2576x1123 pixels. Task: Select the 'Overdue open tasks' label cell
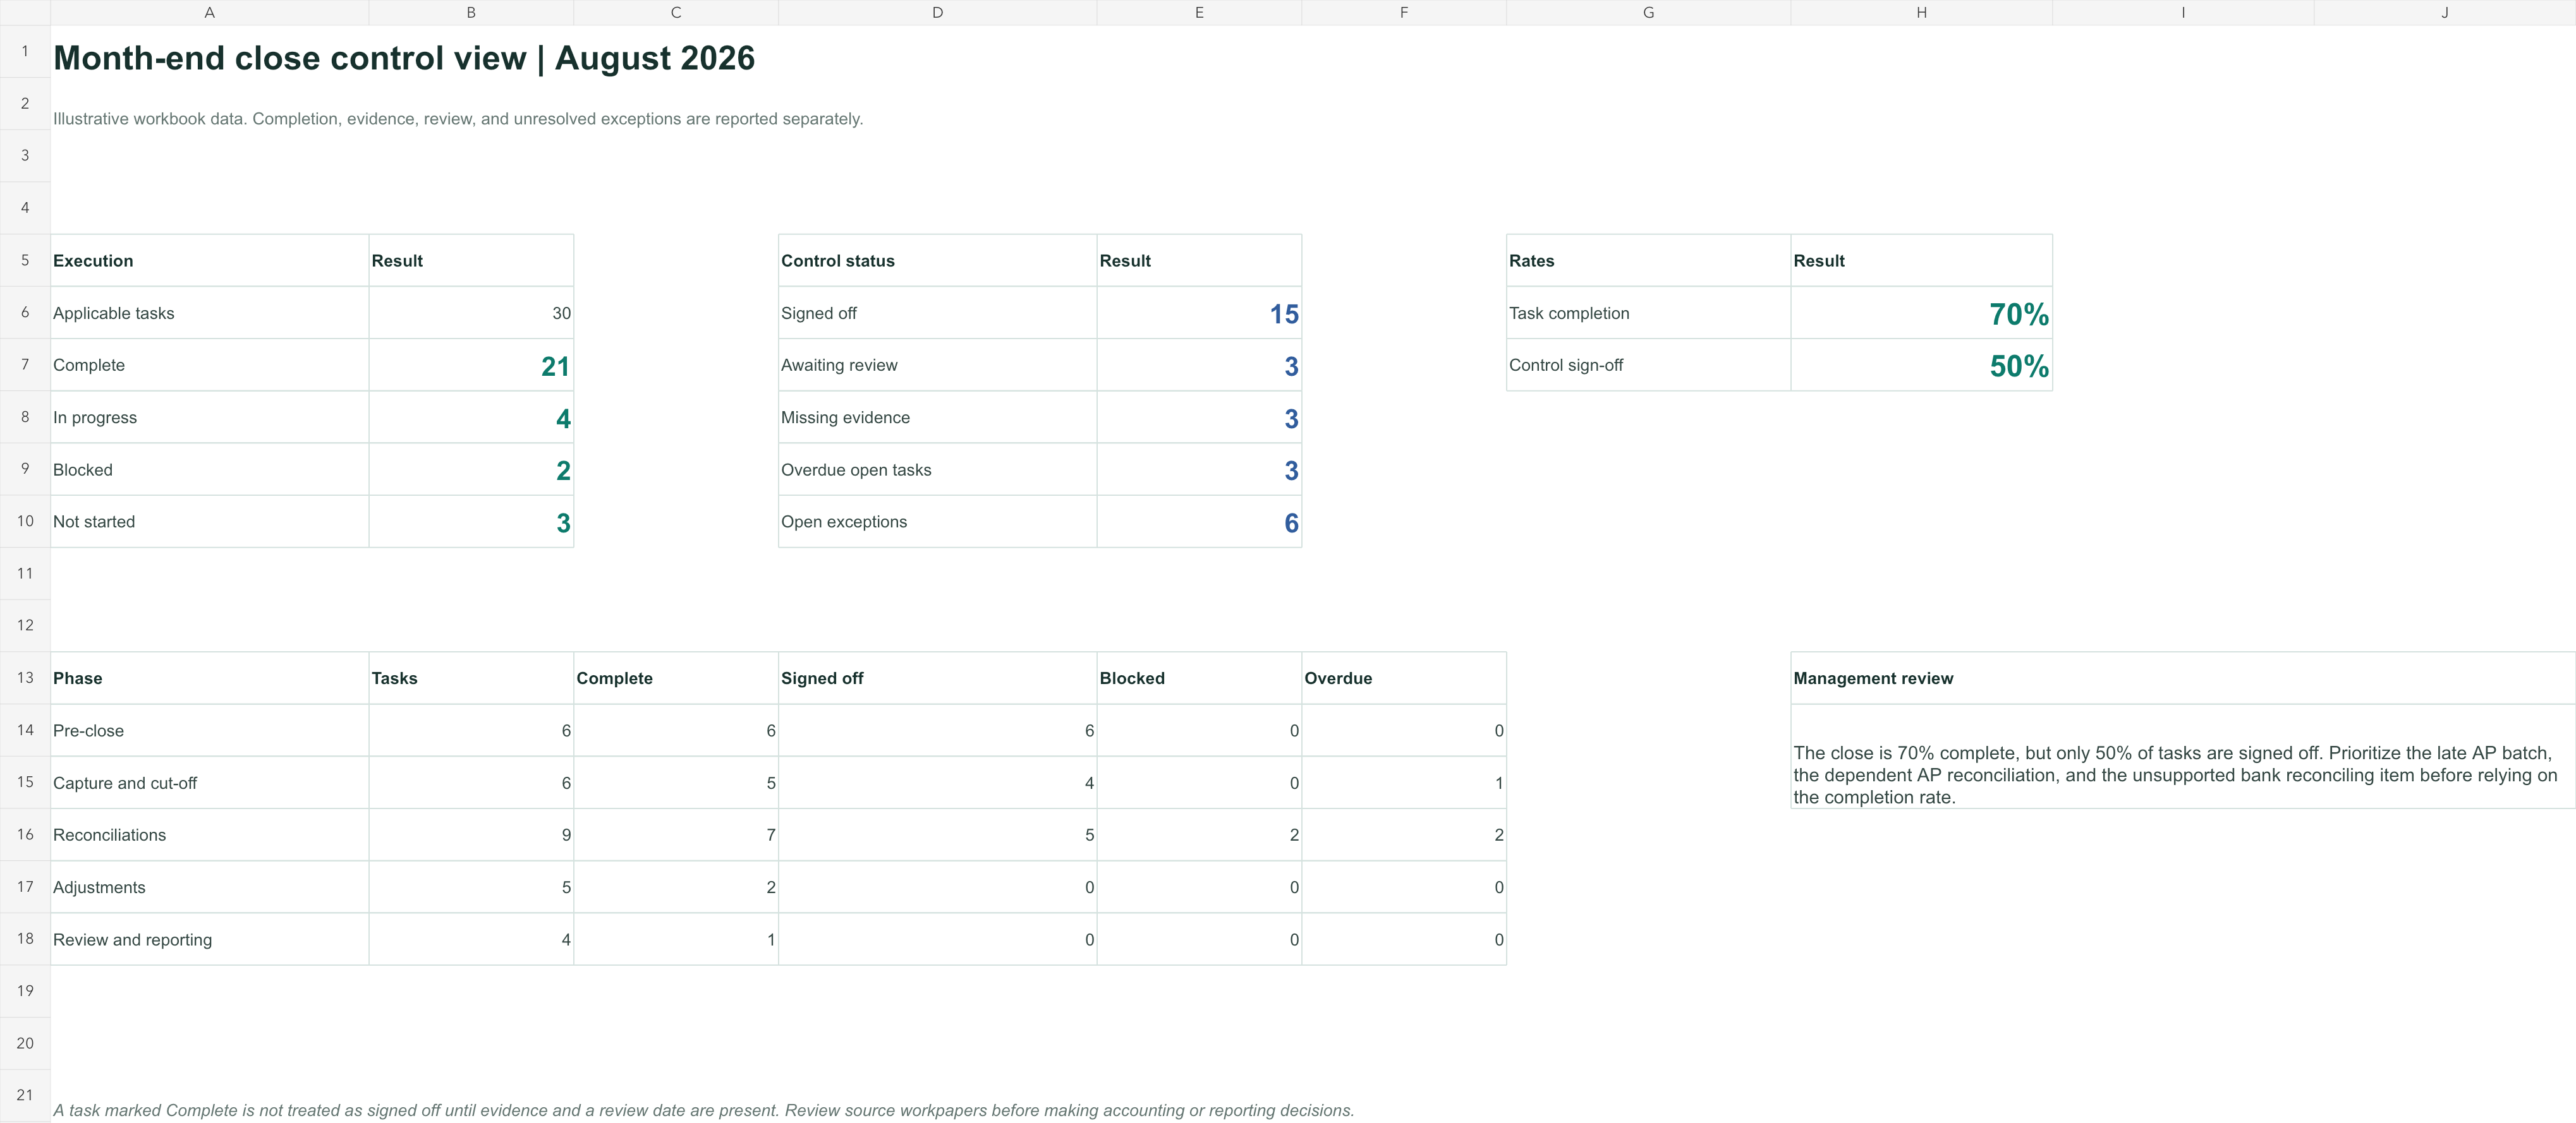point(938,469)
